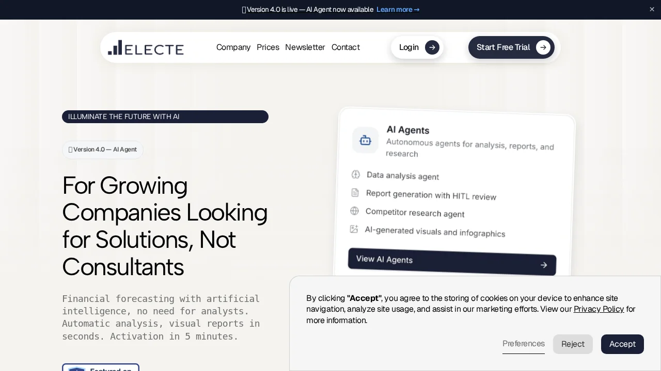This screenshot has width=661, height=371.
Task: Click the shield icon on the Featured on badge
Action: pyautogui.click(x=76, y=369)
